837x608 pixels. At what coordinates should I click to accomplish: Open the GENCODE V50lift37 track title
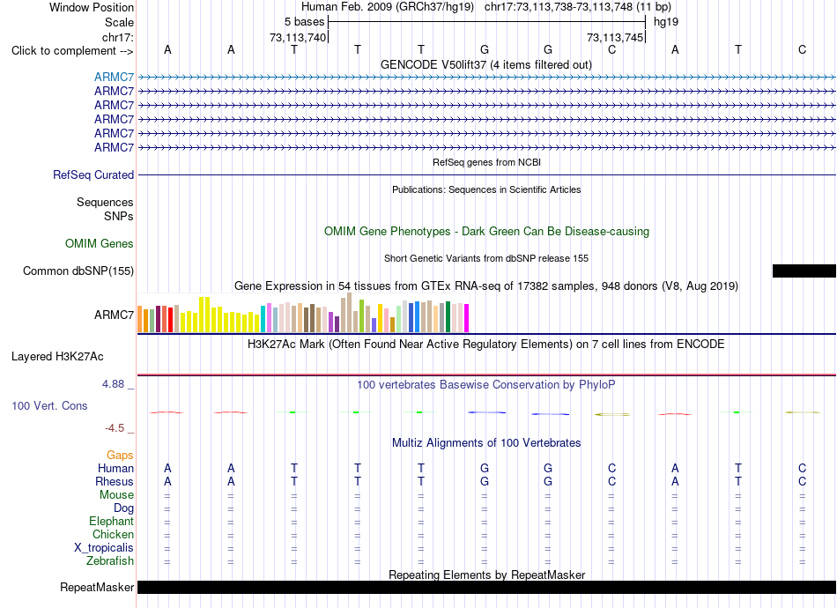485,64
